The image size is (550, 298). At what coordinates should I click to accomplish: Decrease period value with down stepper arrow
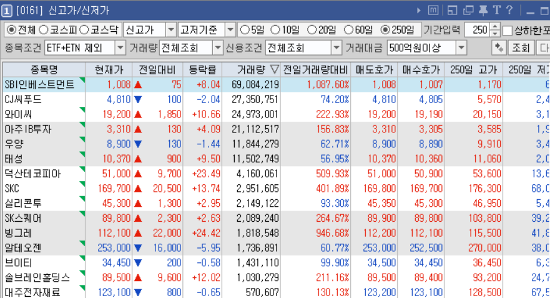tap(494, 33)
